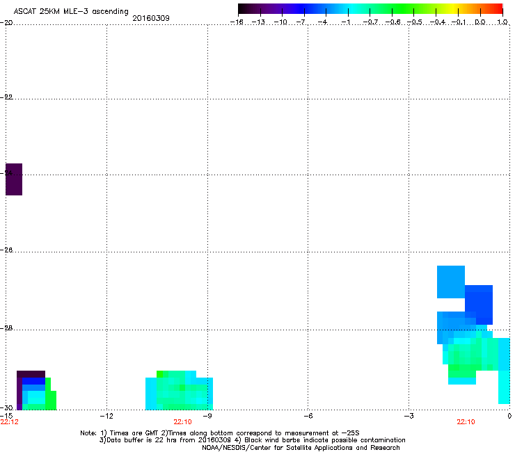Click the -28 latitude axis label
Image resolution: width=515 pixels, height=452 pixels.
[6, 328]
